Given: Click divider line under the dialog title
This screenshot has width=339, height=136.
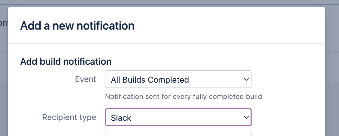Looking at the screenshot, I should click(x=166, y=43).
